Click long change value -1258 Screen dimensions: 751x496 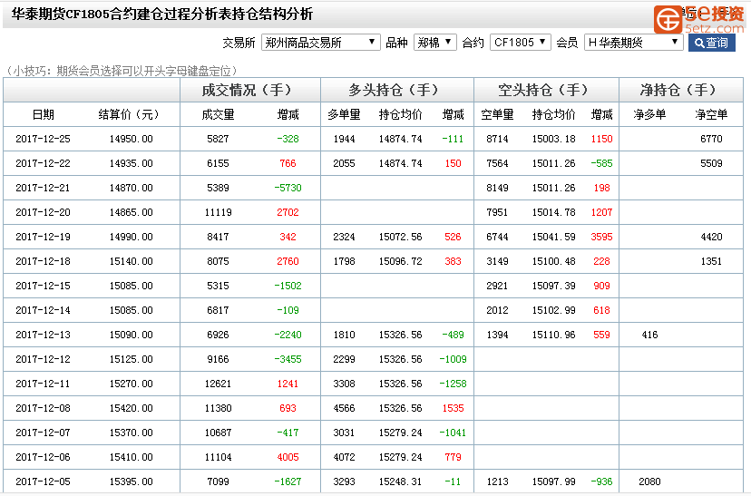click(453, 384)
